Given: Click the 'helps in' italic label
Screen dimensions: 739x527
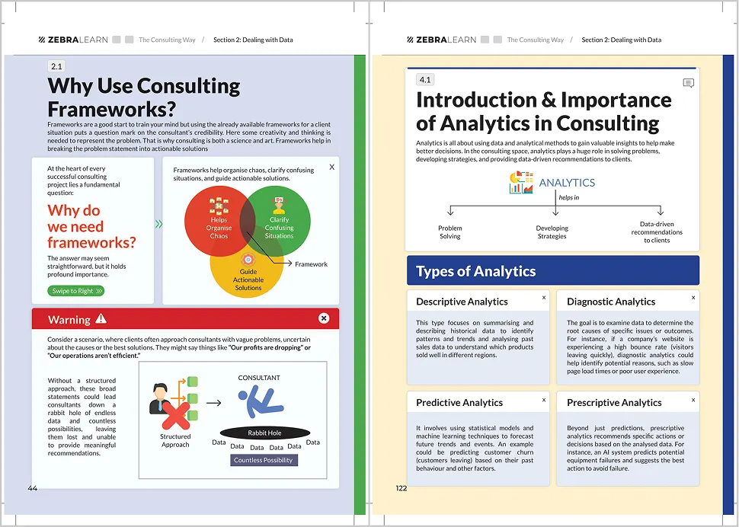Looking at the screenshot, I should click(569, 197).
